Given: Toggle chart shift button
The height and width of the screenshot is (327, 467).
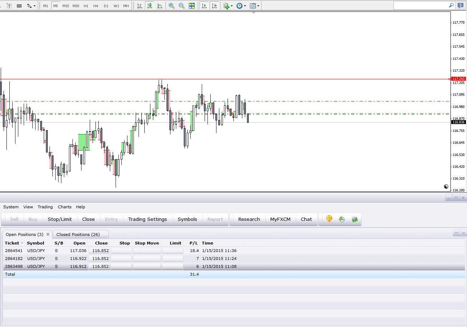Looking at the screenshot, I should [214, 6].
